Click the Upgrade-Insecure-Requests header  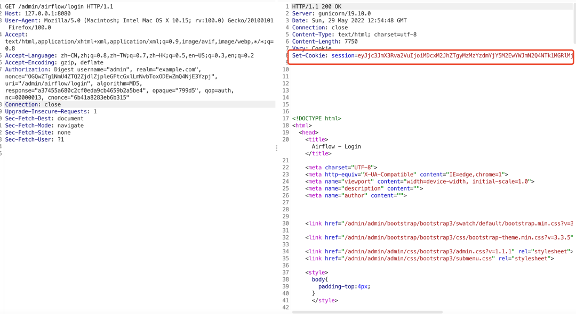(x=51, y=112)
